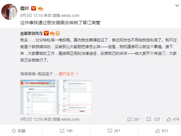Image resolution: width=181 pixels, height=136 pixels.
Task: Open the post options chevron at top right
Action: pos(177,5)
